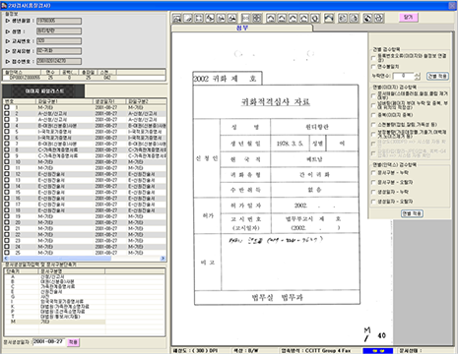Expand row 12 E-신원진술서 in the file list
Image resolution: width=458 pixels, height=354 pixels.
(x=7, y=174)
